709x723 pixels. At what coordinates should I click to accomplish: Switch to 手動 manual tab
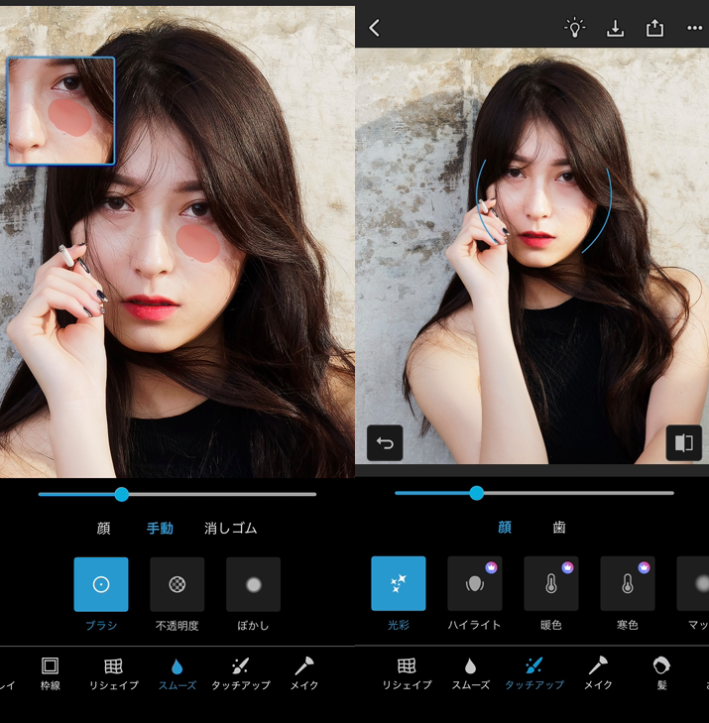160,528
